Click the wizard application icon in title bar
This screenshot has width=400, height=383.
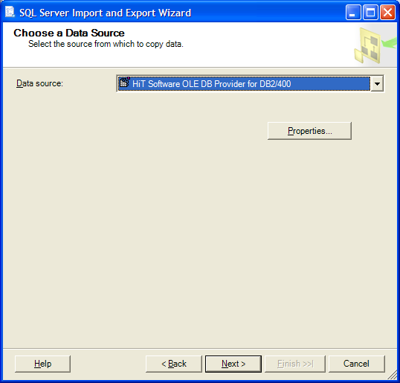(x=10, y=13)
